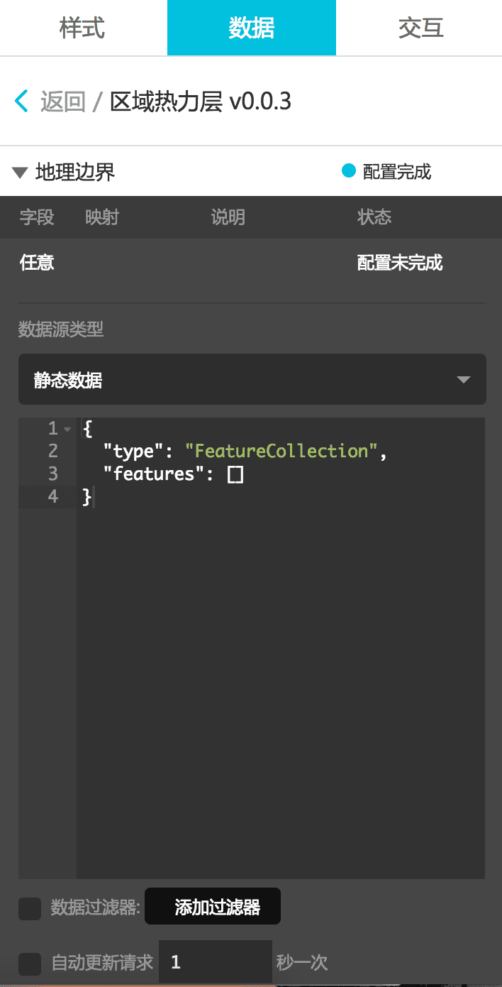Toggle the 自动更新请求 checkbox
This screenshot has height=987, width=502.
[30, 964]
